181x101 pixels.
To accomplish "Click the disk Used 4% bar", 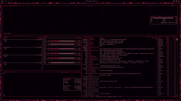I will pyautogui.click(x=62, y=63).
